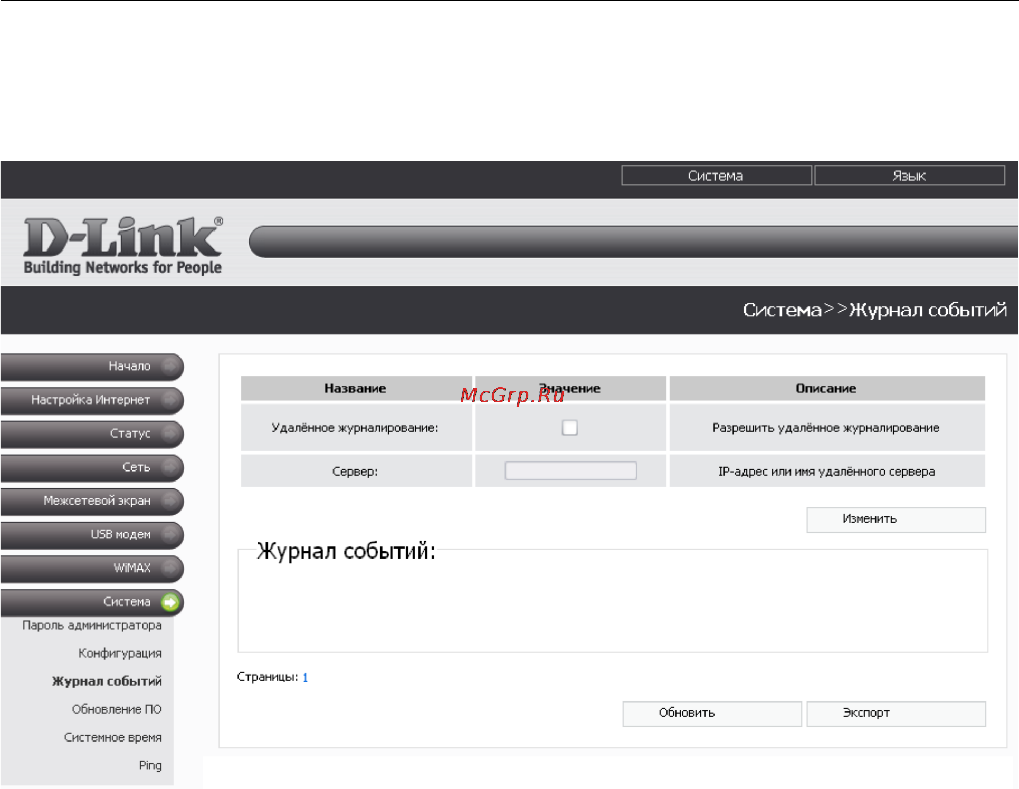This screenshot has width=1019, height=789.
Task: Click the arrow icon beside Статус
Action: pos(170,433)
